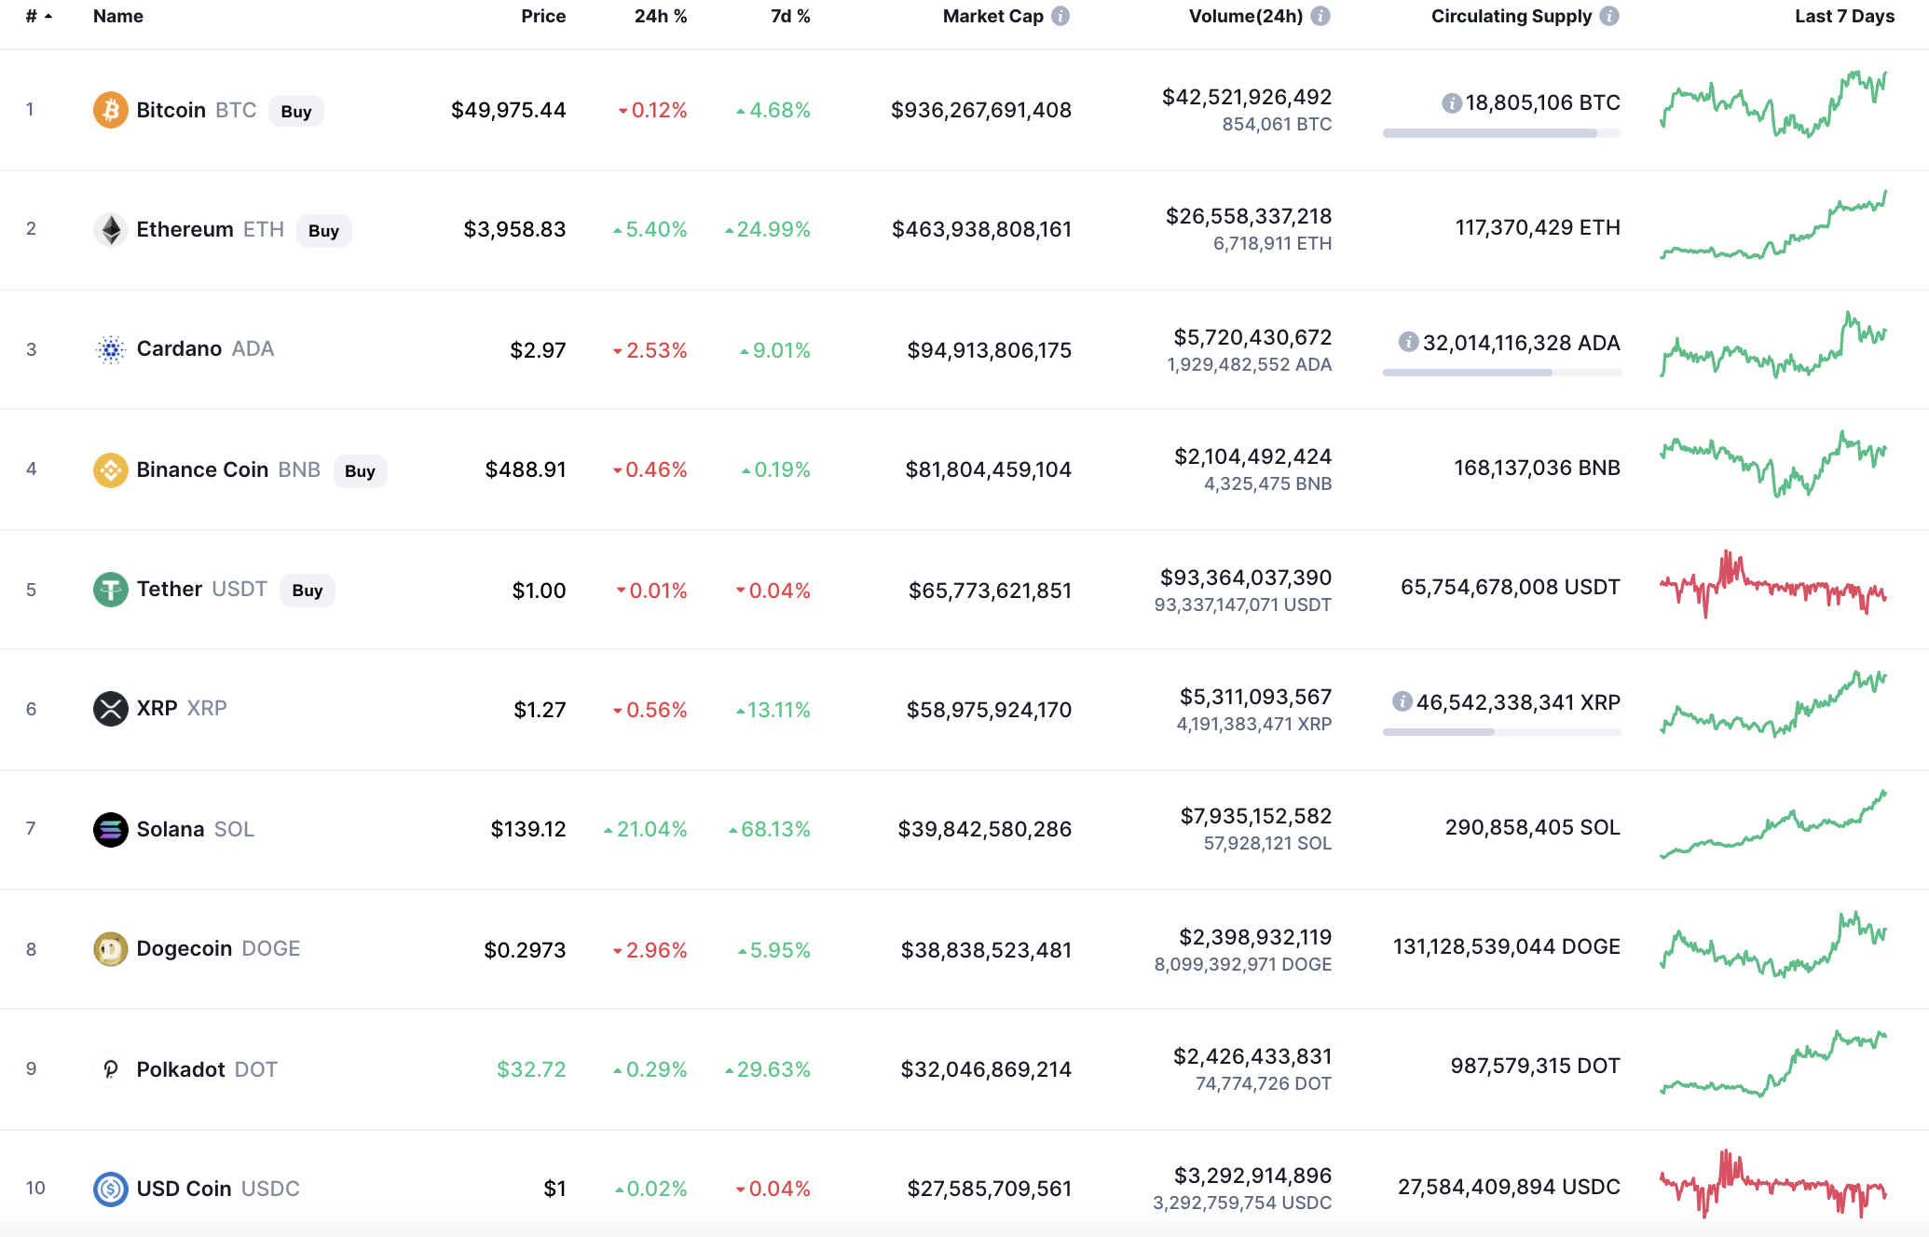
Task: Click the Last 7 Days column header
Action: (x=1844, y=16)
